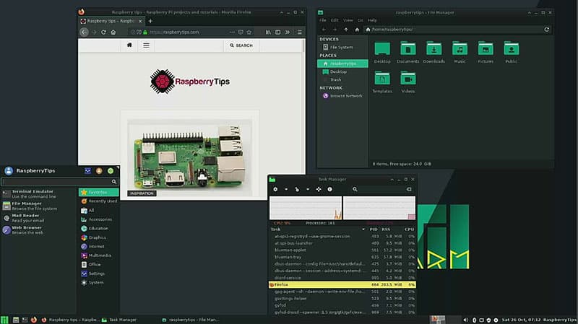
Task: Launch Terminal Emulator from Whisker favorites
Action: pos(39,193)
